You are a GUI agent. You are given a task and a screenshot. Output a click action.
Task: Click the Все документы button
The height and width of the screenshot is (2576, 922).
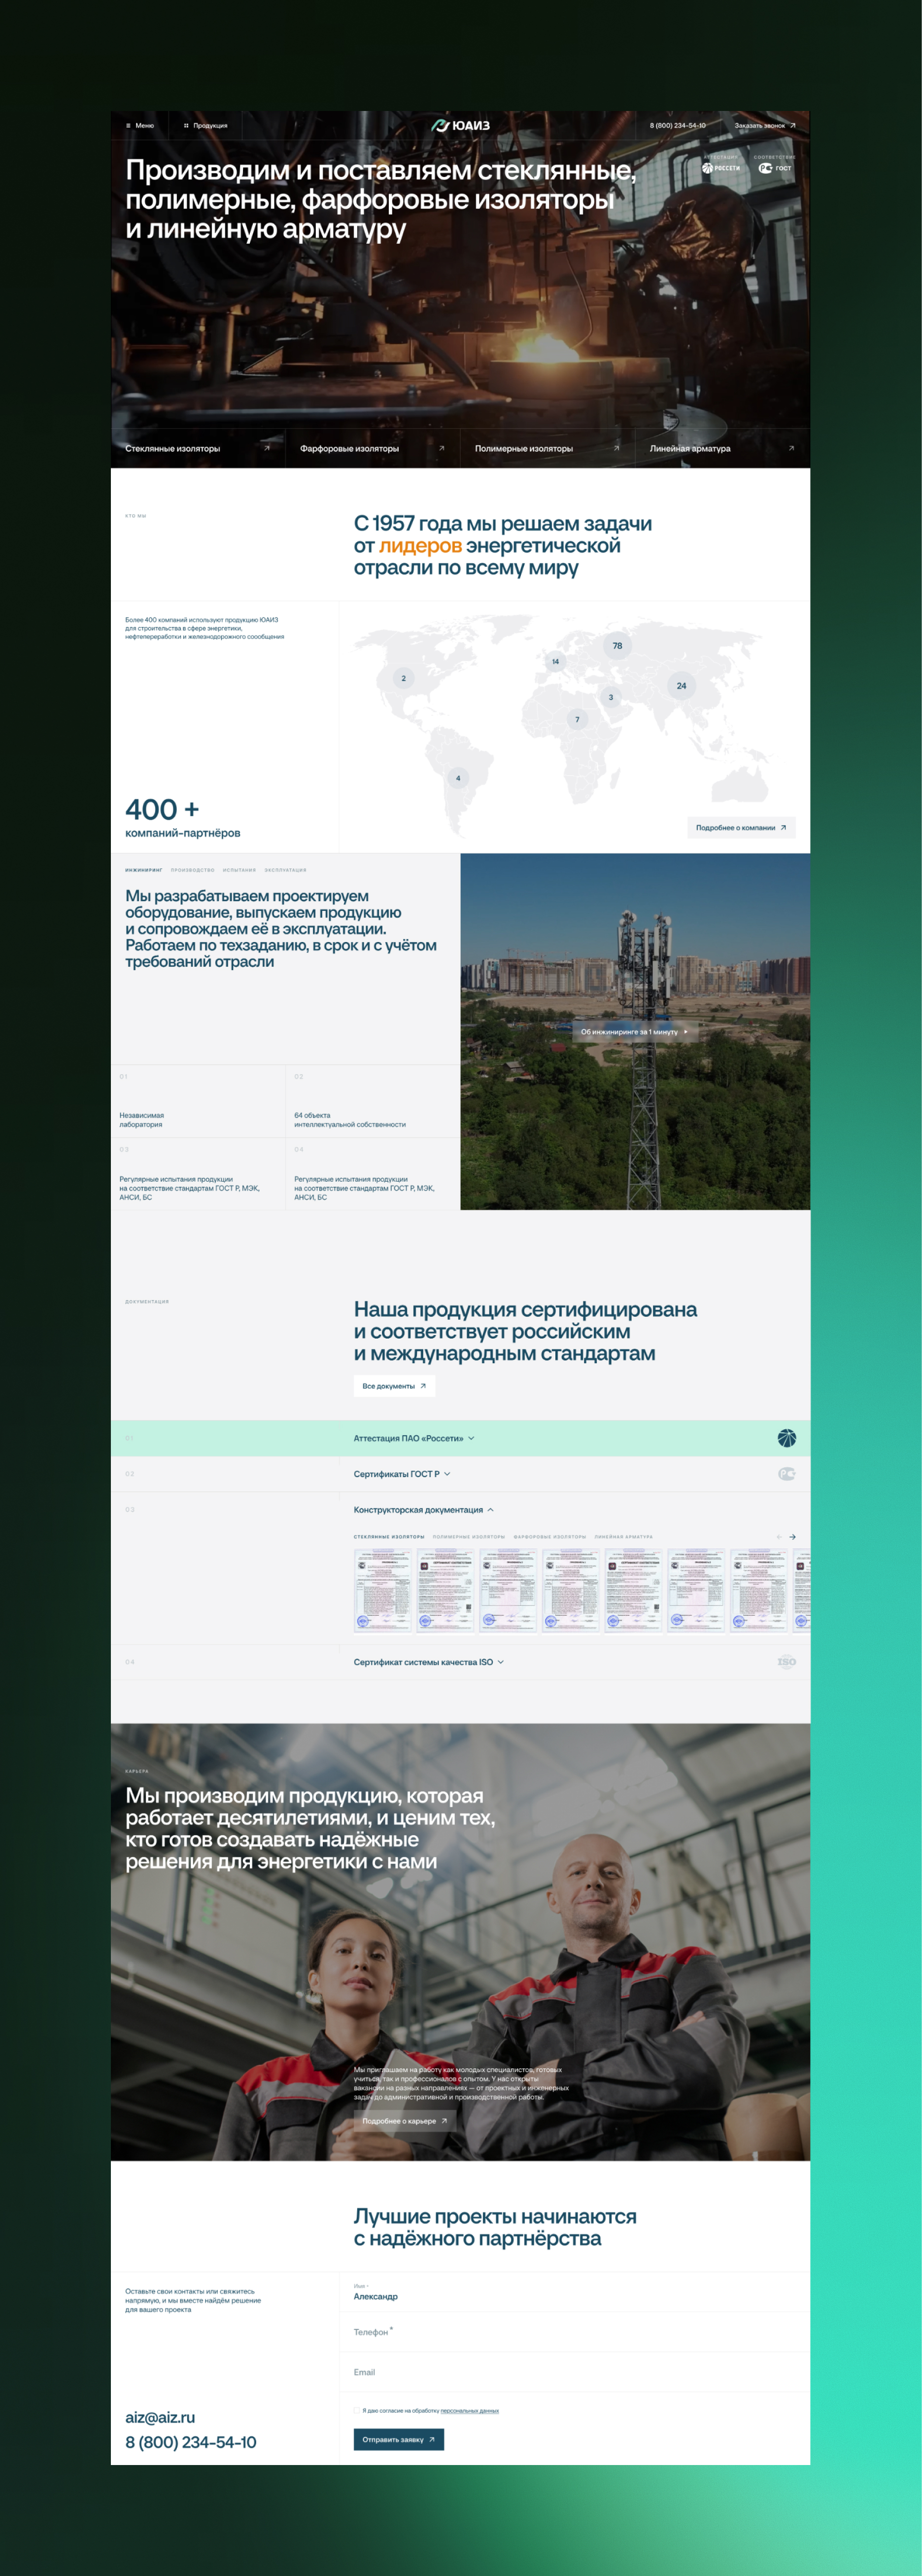click(395, 1386)
